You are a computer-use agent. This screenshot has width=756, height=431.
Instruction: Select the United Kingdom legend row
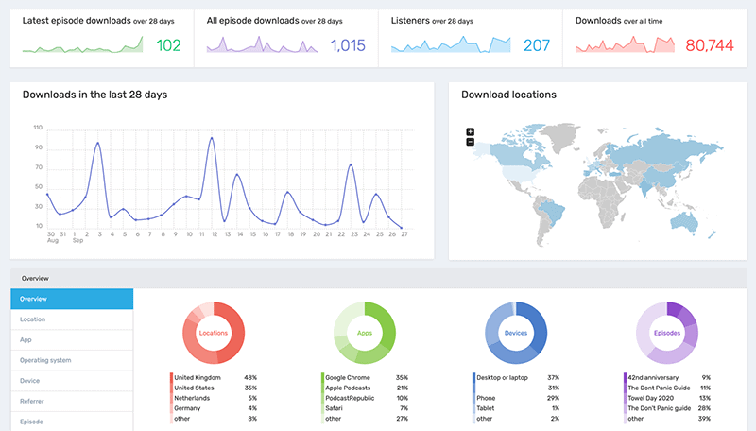tap(214, 377)
